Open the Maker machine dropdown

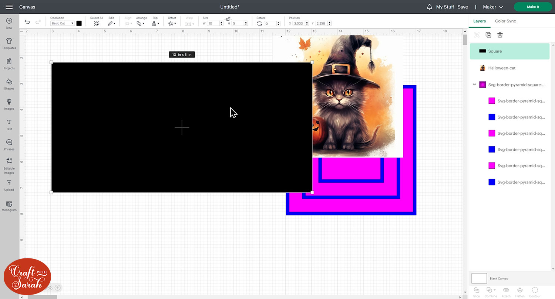493,7
